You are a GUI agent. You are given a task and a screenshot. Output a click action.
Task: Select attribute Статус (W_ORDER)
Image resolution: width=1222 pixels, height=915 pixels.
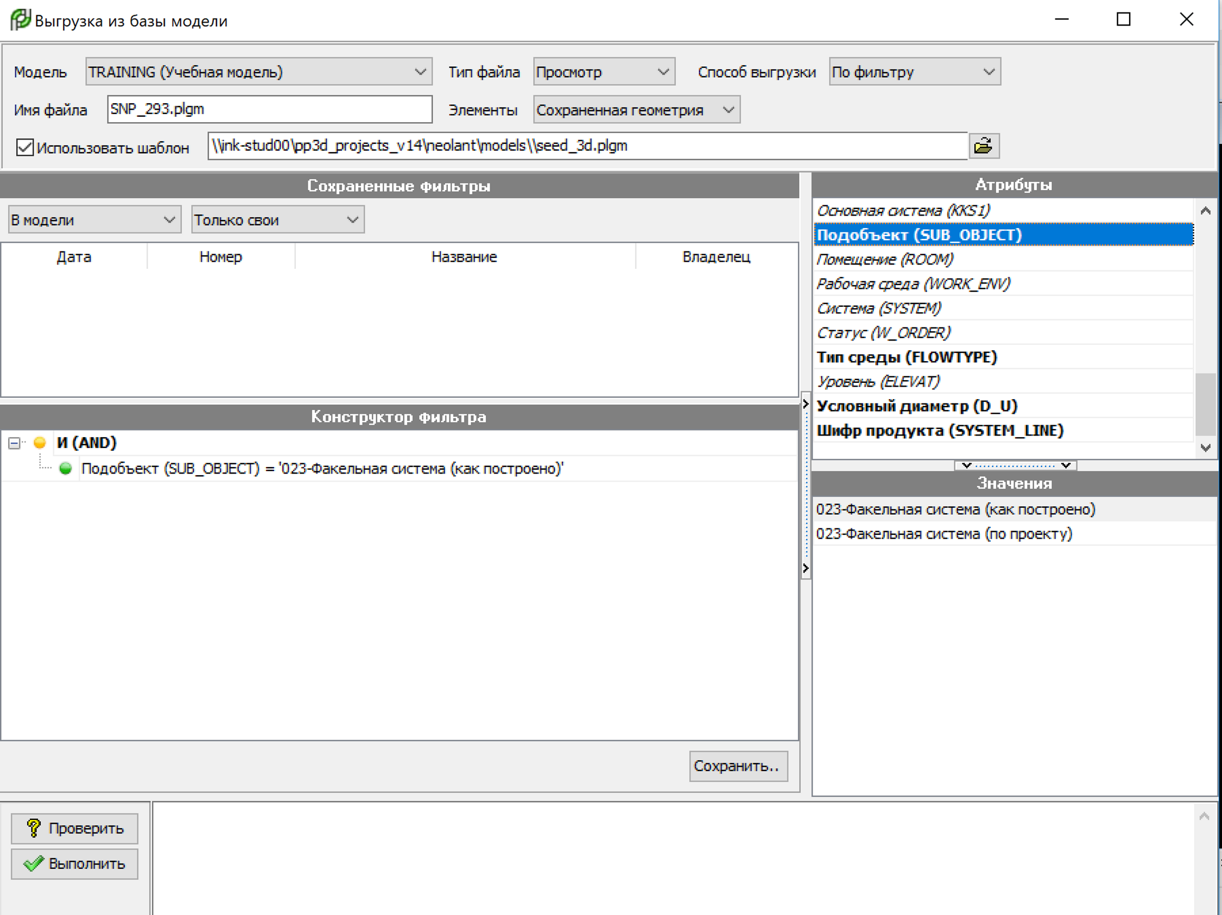(1003, 333)
